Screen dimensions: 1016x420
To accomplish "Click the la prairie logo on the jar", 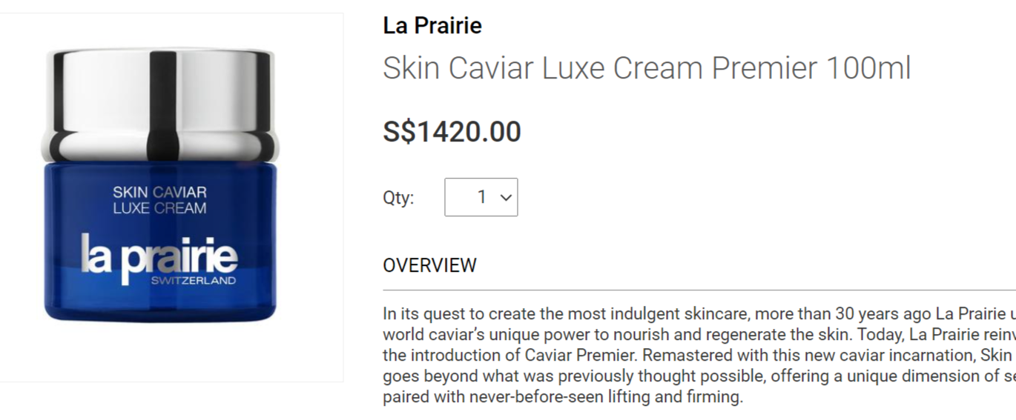I will coord(159,256).
